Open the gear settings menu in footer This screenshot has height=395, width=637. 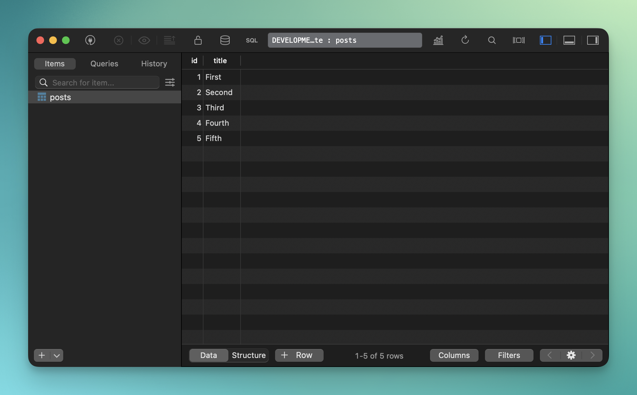[x=571, y=355]
